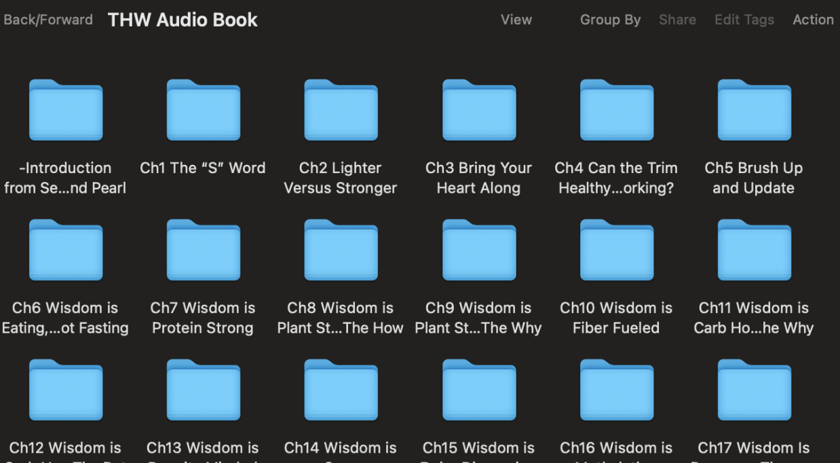Click the "Ch9 Wisdom is Plant St...The Why" text

pos(478,318)
